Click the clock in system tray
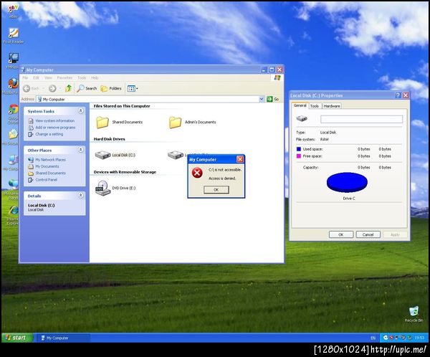Image resolution: width=430 pixels, height=357 pixels. [x=419, y=338]
